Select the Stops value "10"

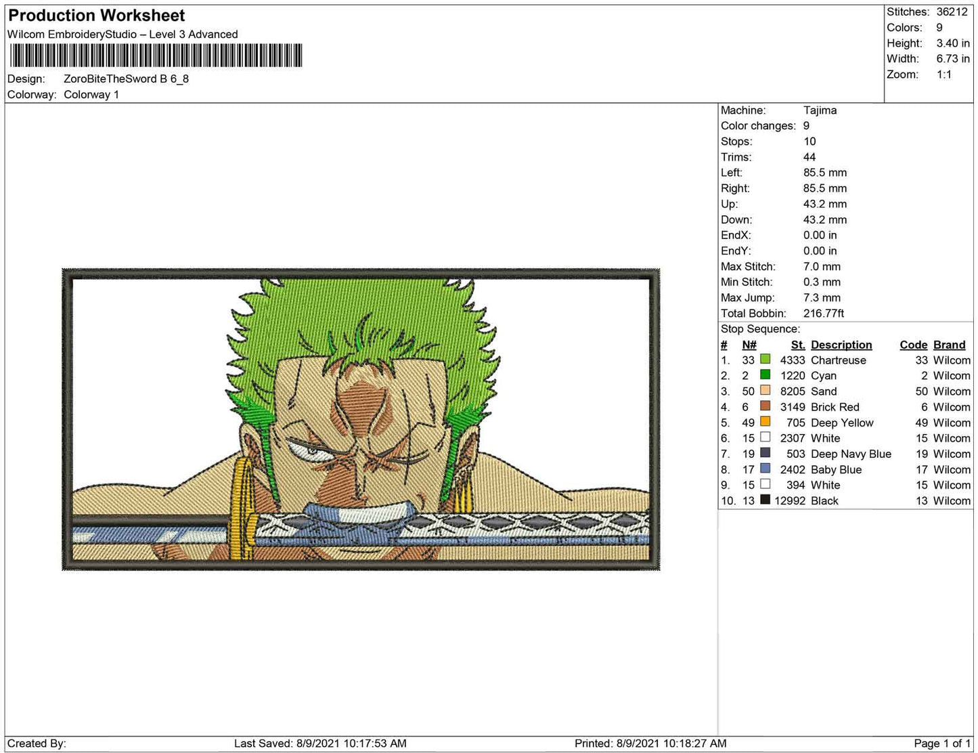point(809,142)
